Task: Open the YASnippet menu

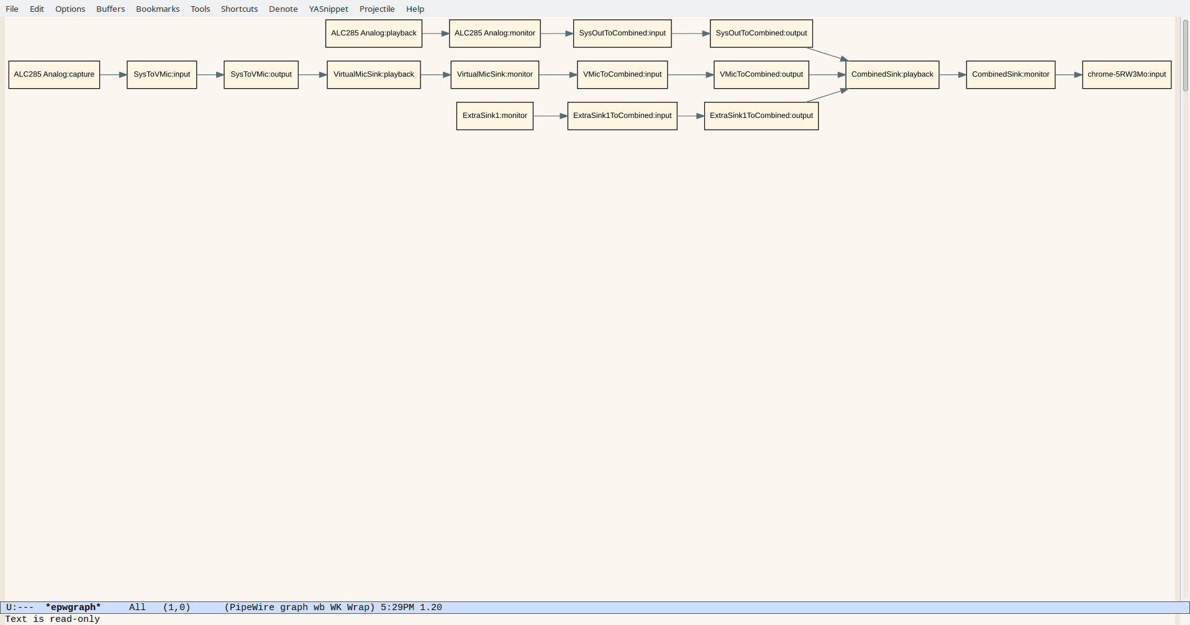Action: tap(328, 9)
